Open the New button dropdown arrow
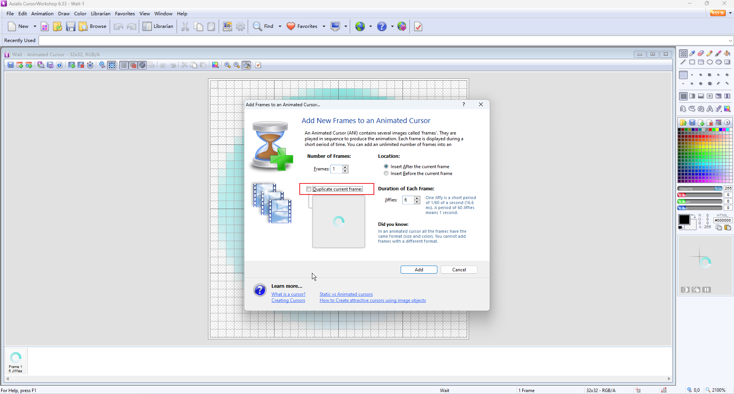 tap(35, 26)
